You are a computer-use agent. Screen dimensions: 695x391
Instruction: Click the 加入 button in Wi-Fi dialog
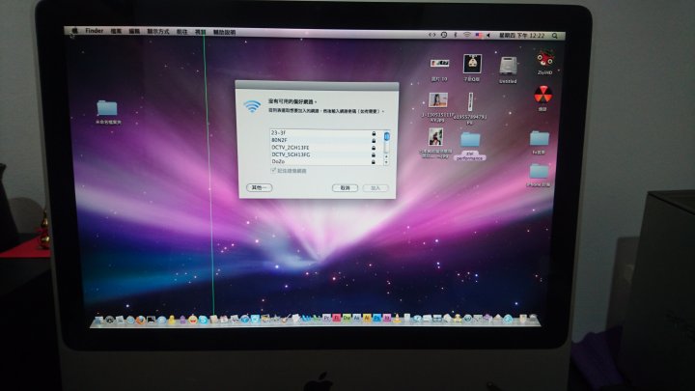(375, 188)
